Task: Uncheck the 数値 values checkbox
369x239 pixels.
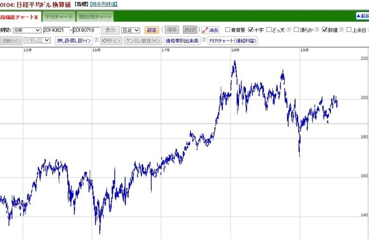Action: point(325,30)
